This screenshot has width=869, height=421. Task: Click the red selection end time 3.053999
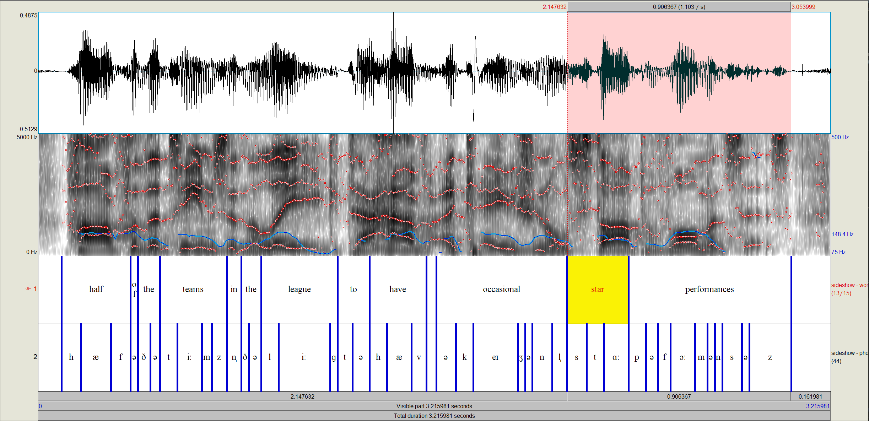[804, 7]
